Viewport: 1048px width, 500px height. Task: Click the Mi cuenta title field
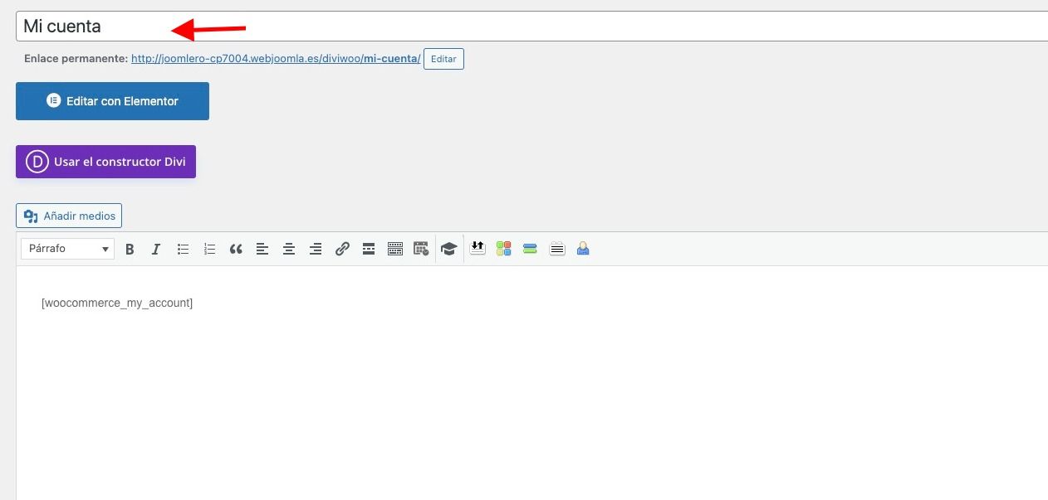pos(531,26)
